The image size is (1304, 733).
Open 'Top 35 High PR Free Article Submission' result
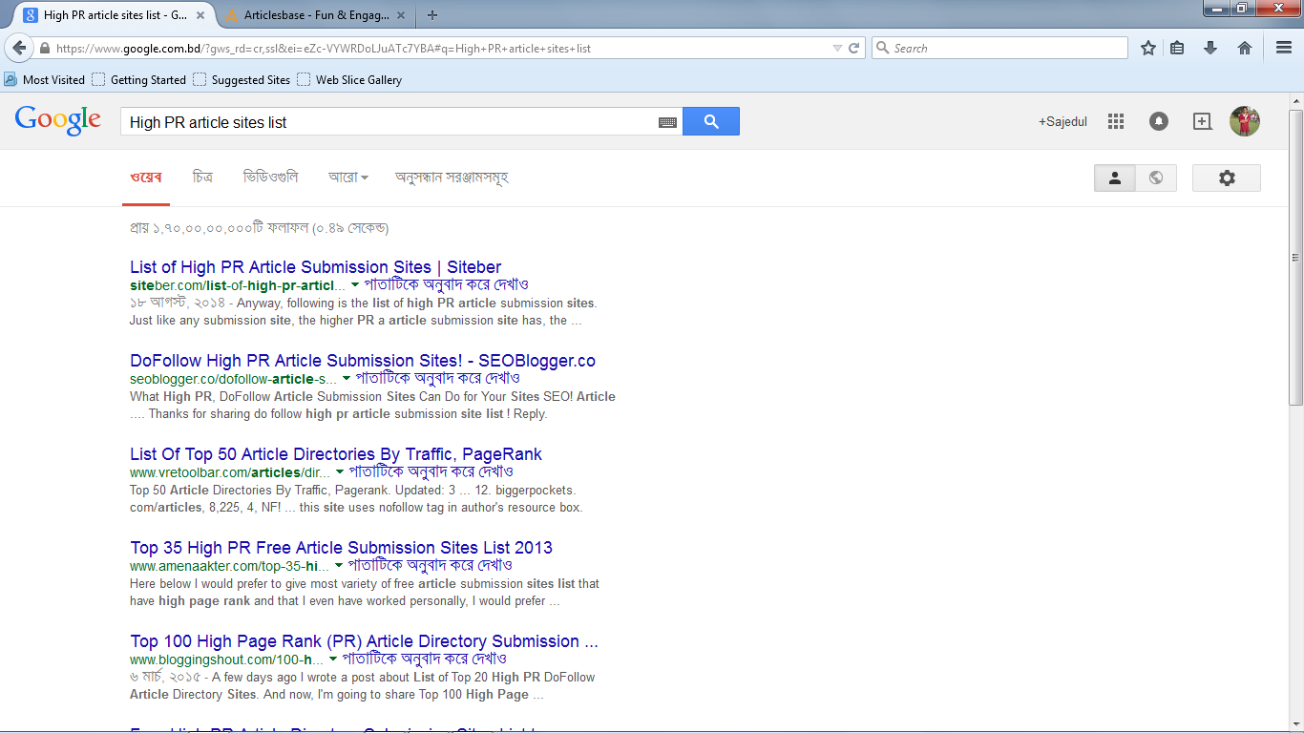click(x=341, y=548)
